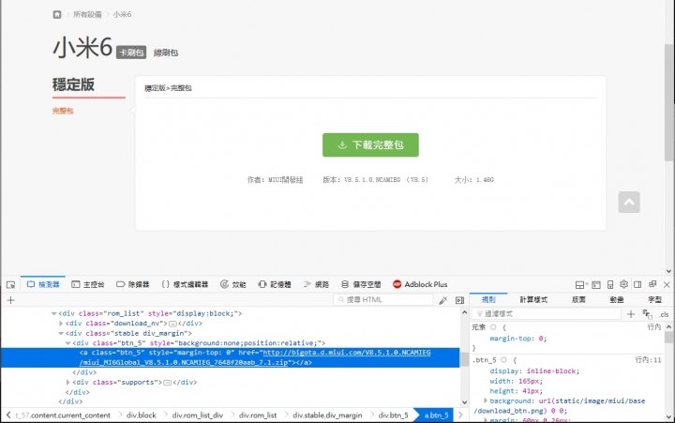Open the 網路 network tab
This screenshot has width=675, height=423.
coord(316,284)
